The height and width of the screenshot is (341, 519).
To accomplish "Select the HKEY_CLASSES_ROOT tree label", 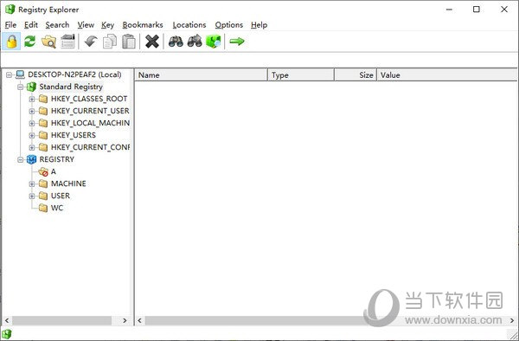I will pos(89,99).
